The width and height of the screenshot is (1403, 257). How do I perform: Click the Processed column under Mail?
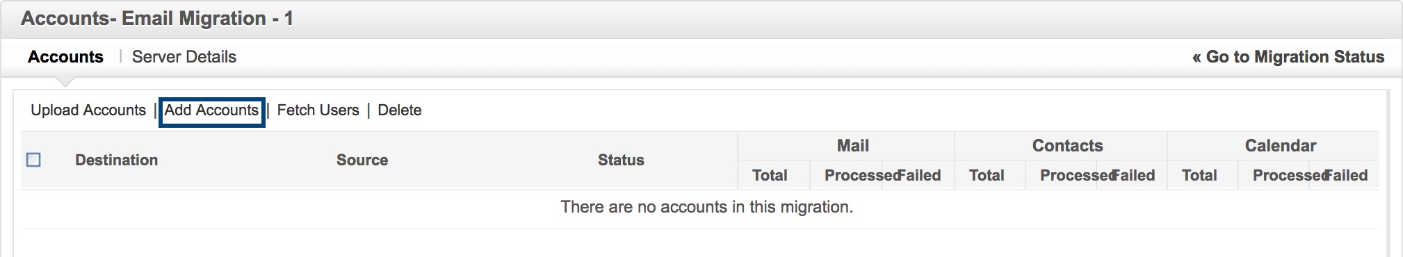[860, 175]
